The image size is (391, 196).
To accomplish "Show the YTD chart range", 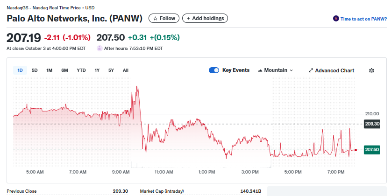I will pyautogui.click(x=81, y=70).
